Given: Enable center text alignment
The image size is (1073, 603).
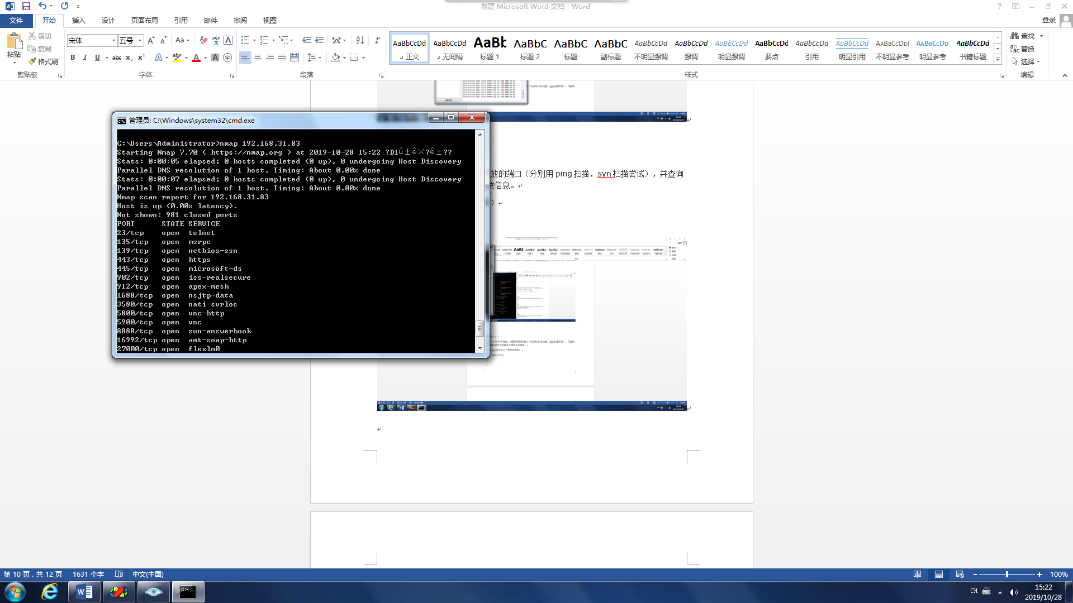Looking at the screenshot, I should pos(258,58).
